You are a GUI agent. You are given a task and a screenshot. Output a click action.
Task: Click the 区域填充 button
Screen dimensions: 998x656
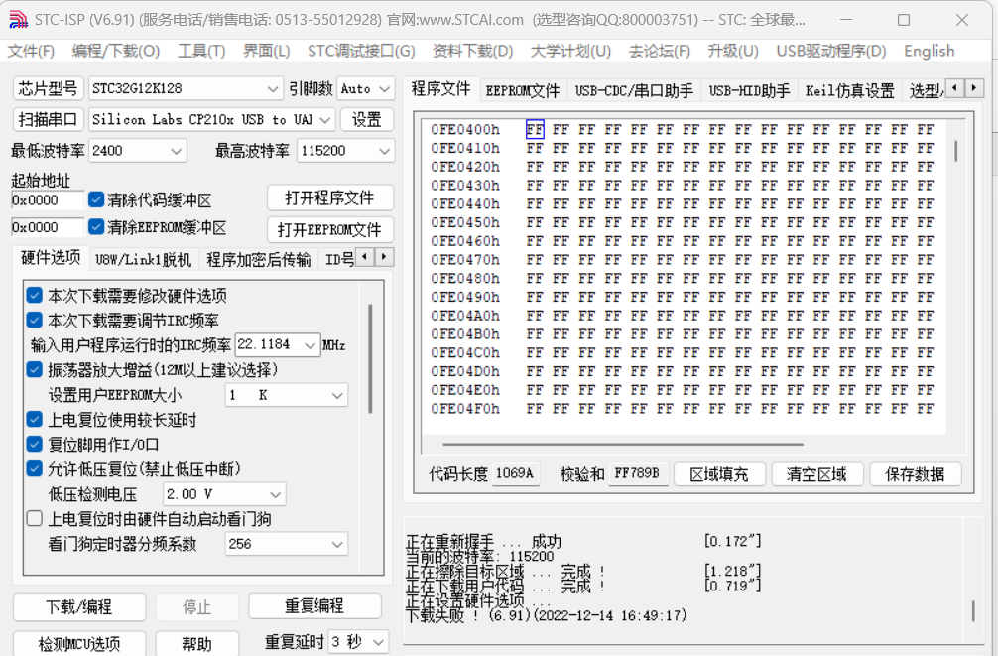point(718,473)
